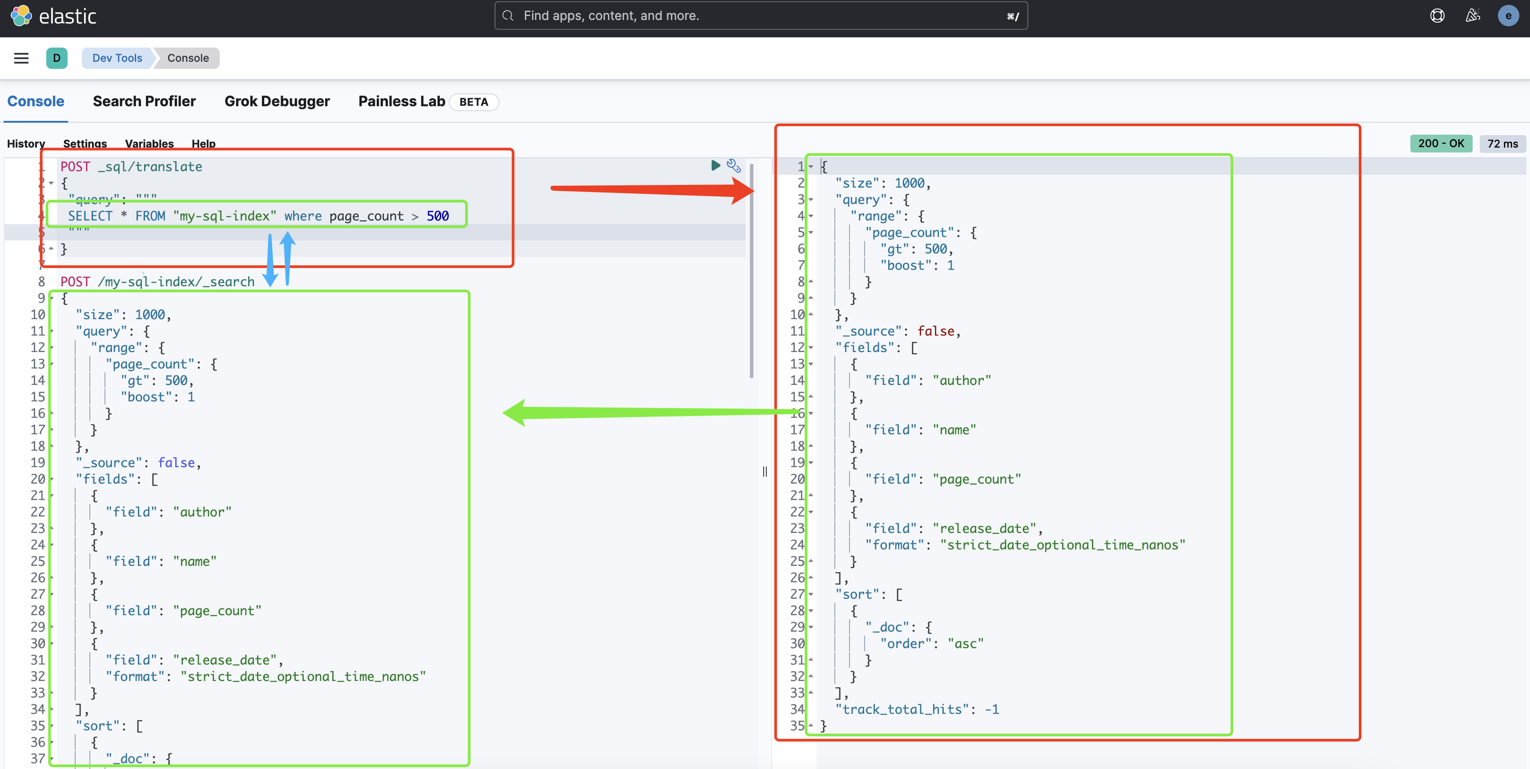Open the Grok Debugger tab

pos(277,101)
